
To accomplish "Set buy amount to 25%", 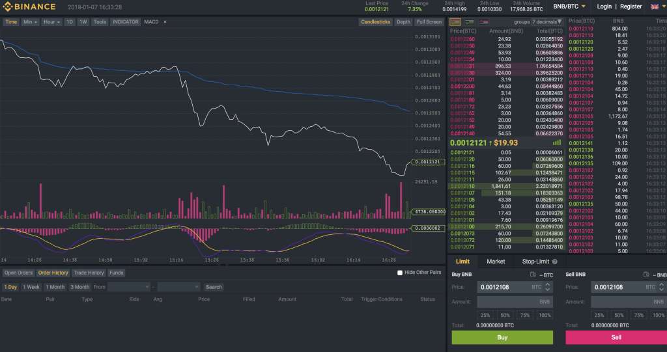I will click(x=485, y=315).
